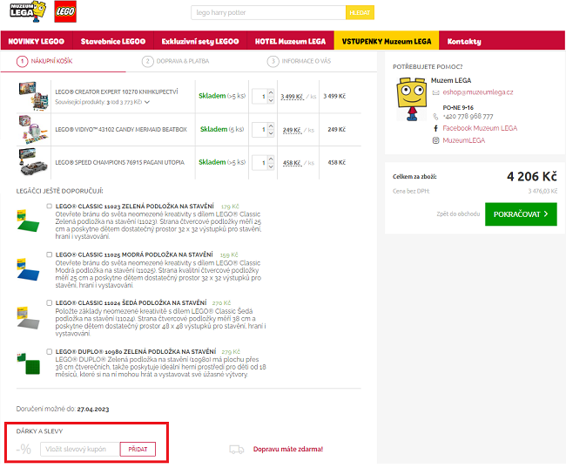Decrease quantity for Pagani Utopia
The image size is (566, 468).
click(271, 166)
